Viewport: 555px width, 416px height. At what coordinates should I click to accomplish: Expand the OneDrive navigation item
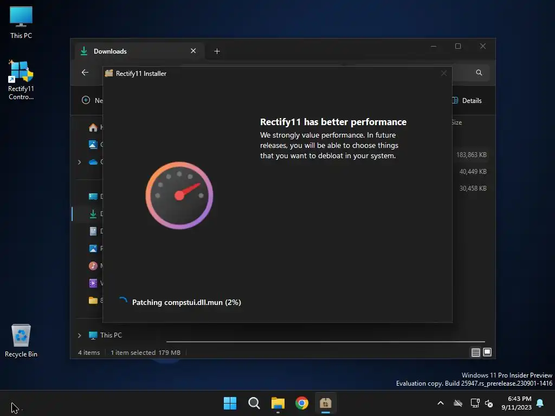pos(79,162)
